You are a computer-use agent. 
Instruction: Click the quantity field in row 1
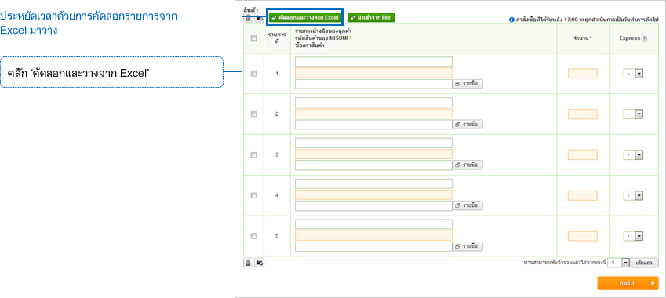(583, 74)
